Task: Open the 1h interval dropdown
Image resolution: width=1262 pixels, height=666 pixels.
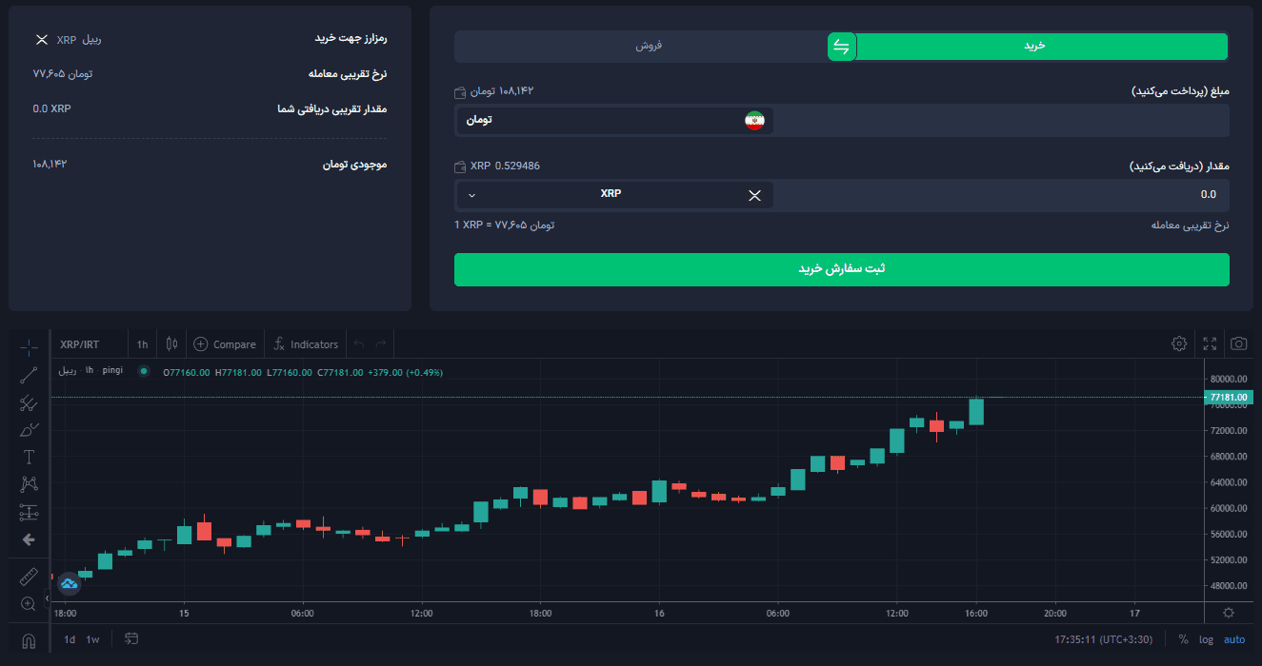Action: 142,344
